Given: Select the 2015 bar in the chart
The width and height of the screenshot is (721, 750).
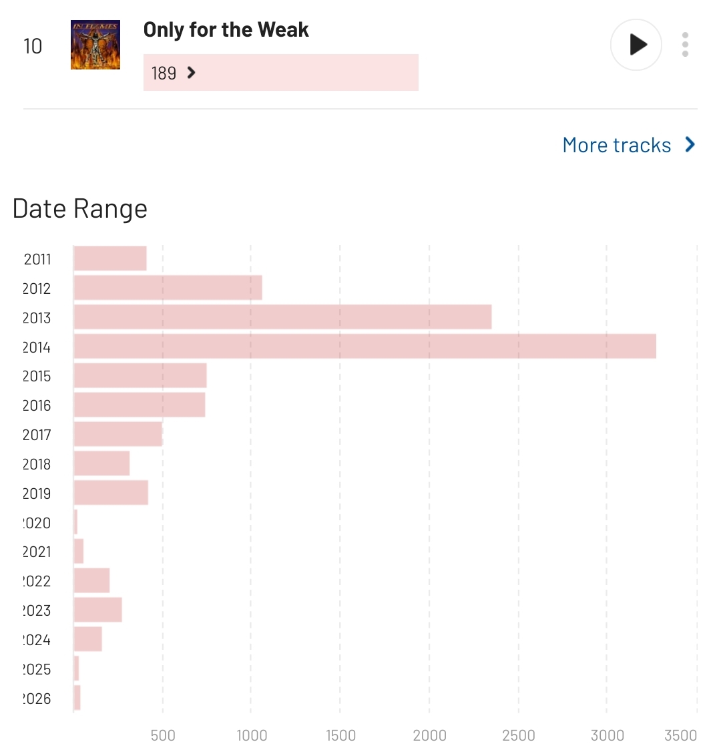Looking at the screenshot, I should point(140,375).
